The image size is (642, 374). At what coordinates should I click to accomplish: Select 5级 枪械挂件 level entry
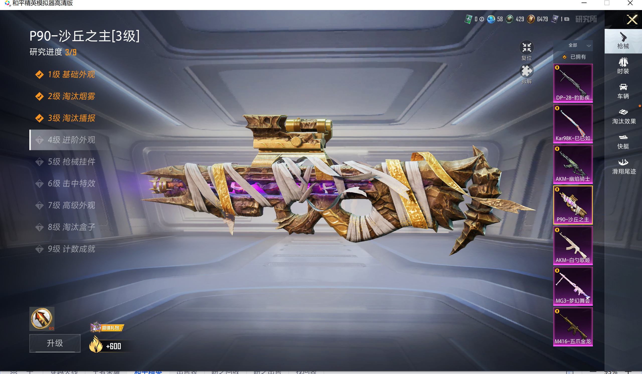71,162
